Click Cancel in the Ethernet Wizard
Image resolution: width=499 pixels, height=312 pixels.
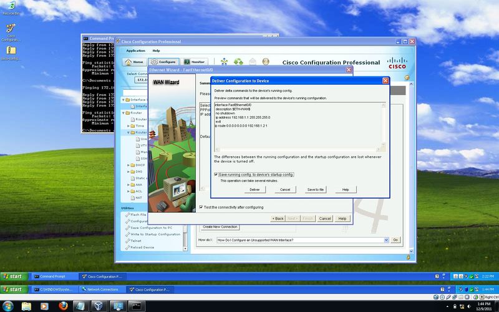pos(325,218)
